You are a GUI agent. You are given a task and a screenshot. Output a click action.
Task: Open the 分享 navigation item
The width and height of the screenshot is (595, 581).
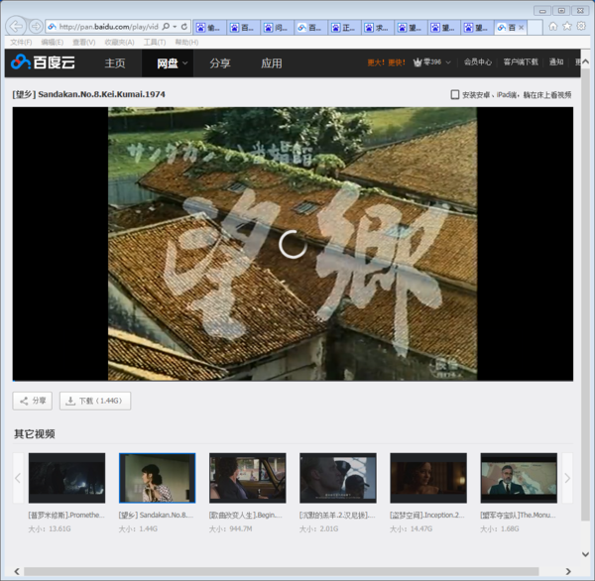click(x=220, y=63)
